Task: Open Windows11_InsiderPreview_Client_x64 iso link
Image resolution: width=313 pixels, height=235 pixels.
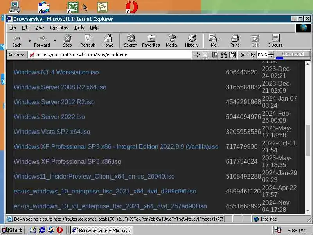Action: (94, 177)
